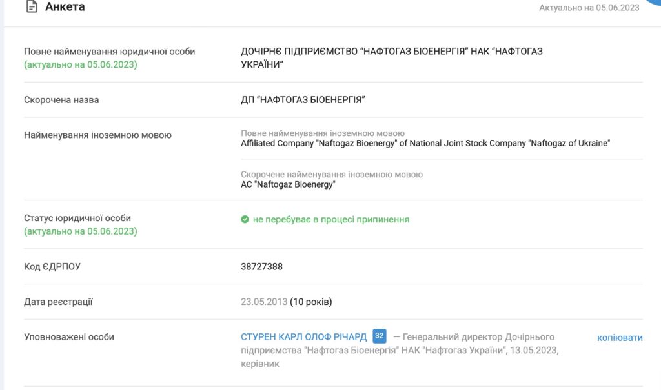661x390 pixels.
Task: Click the blue 32 badge
Action: click(380, 336)
